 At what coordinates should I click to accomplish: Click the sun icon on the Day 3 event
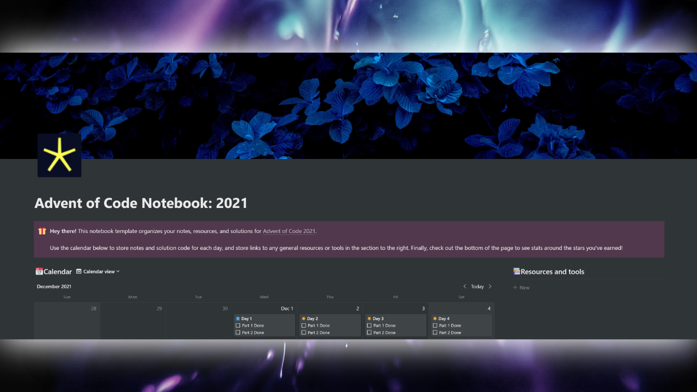370,318
